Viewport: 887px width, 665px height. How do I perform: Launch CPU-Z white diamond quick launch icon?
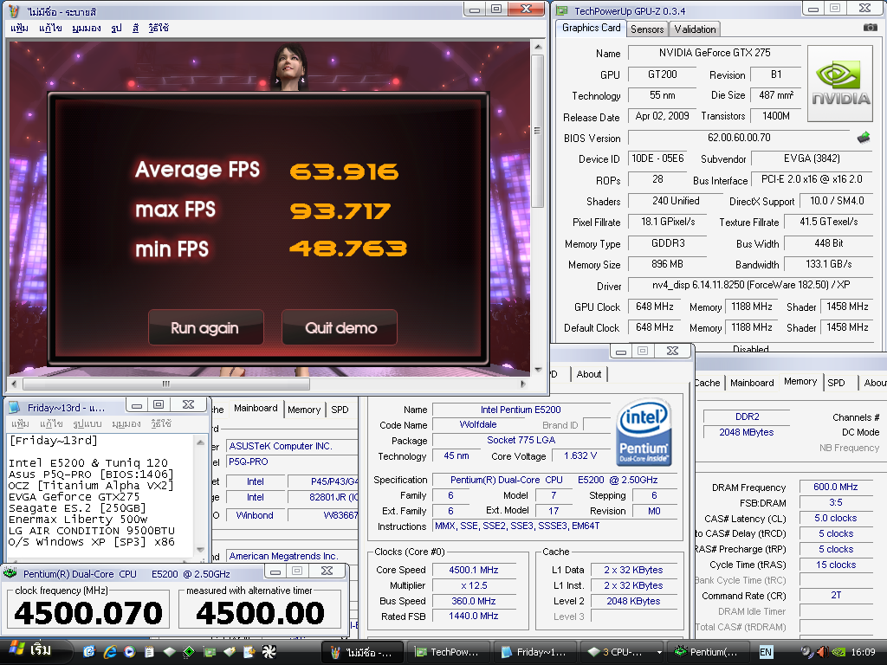pyautogui.click(x=169, y=652)
